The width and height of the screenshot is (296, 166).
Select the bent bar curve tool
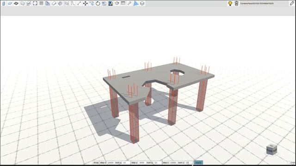coord(73,3)
